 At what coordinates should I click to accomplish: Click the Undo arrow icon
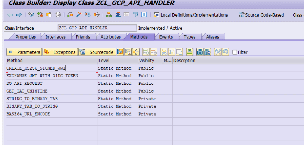point(225,52)
